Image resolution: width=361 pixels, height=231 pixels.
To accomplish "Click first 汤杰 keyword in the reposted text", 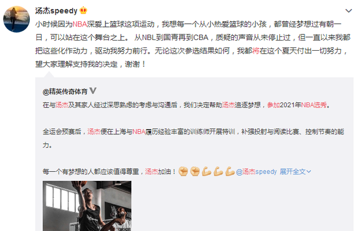I will coord(61,105).
